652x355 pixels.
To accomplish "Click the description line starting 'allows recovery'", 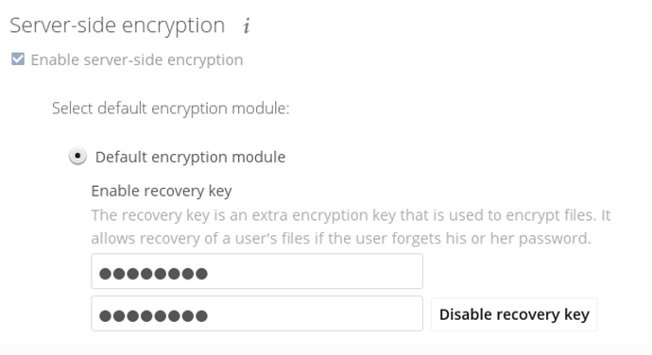I will (341, 239).
